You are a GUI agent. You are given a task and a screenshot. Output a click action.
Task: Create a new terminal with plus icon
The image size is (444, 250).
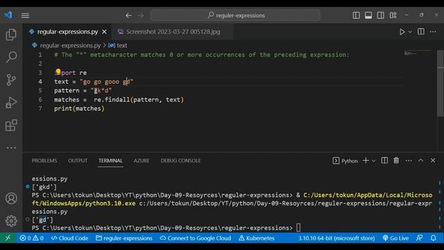366,160
